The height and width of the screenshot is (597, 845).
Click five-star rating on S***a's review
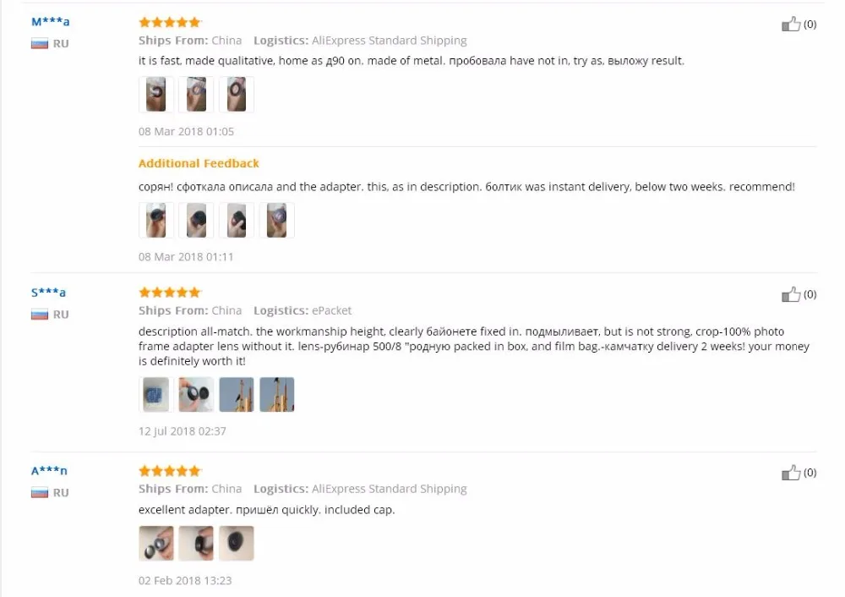click(170, 292)
